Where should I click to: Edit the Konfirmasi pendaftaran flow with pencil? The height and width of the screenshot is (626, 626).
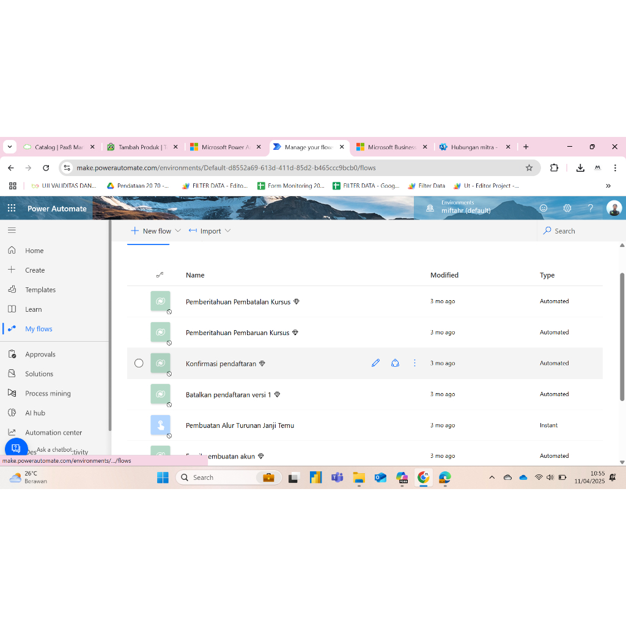click(x=376, y=363)
